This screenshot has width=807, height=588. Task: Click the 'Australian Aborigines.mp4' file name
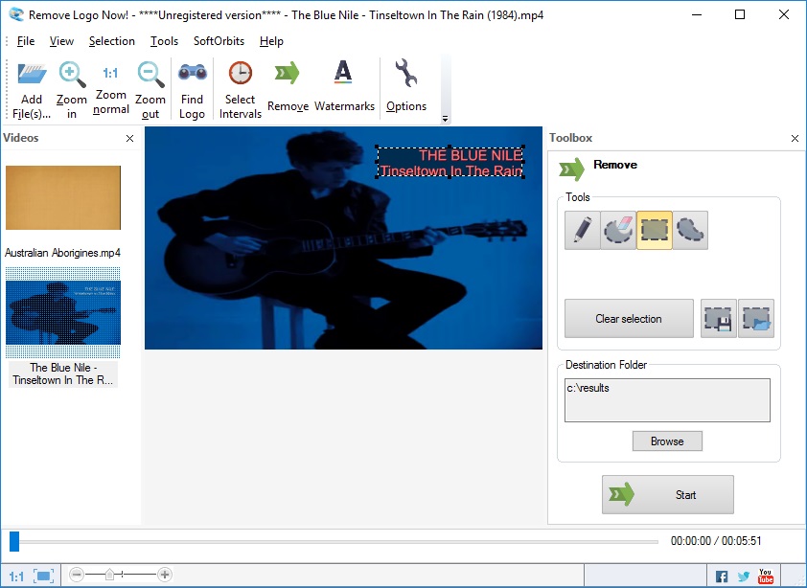(63, 253)
